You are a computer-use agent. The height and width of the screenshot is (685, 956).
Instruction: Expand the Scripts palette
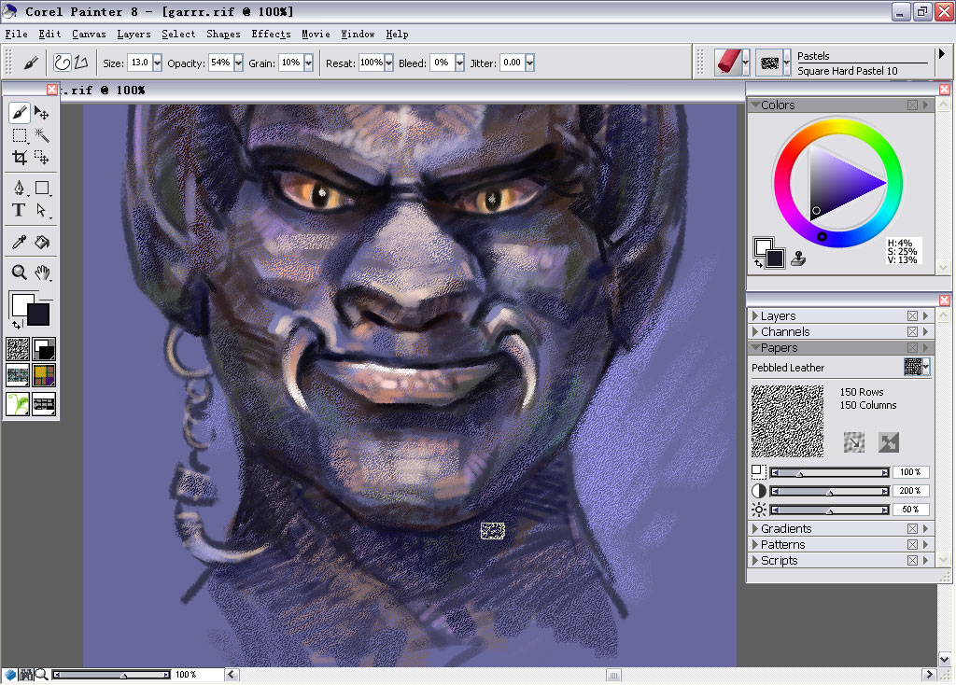755,560
